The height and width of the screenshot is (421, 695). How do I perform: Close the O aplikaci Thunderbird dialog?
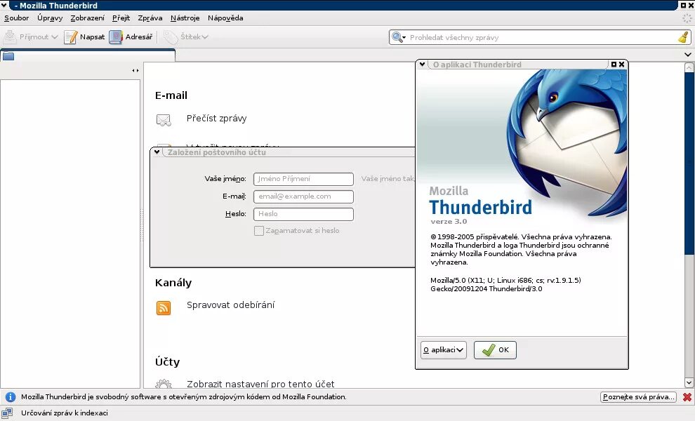(621, 65)
